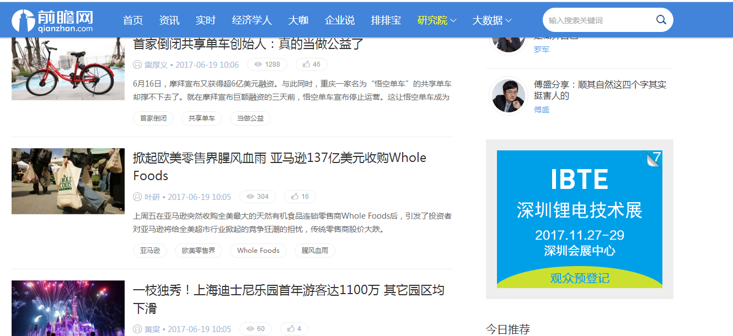Click author avatar icon beside 雷厚义
This screenshot has width=733, height=336.
pyautogui.click(x=137, y=64)
